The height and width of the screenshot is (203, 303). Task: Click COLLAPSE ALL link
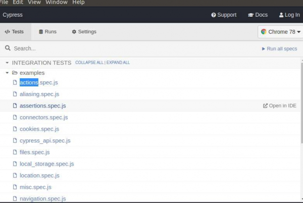[89, 63]
